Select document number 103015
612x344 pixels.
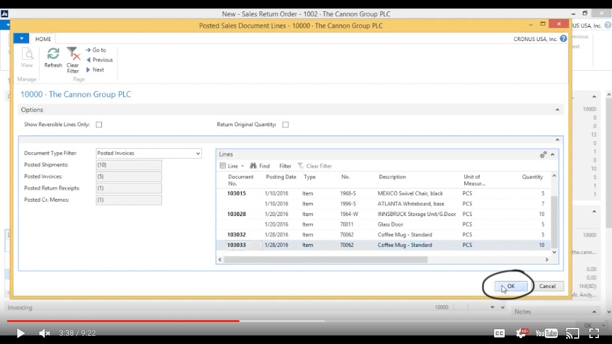pos(237,193)
